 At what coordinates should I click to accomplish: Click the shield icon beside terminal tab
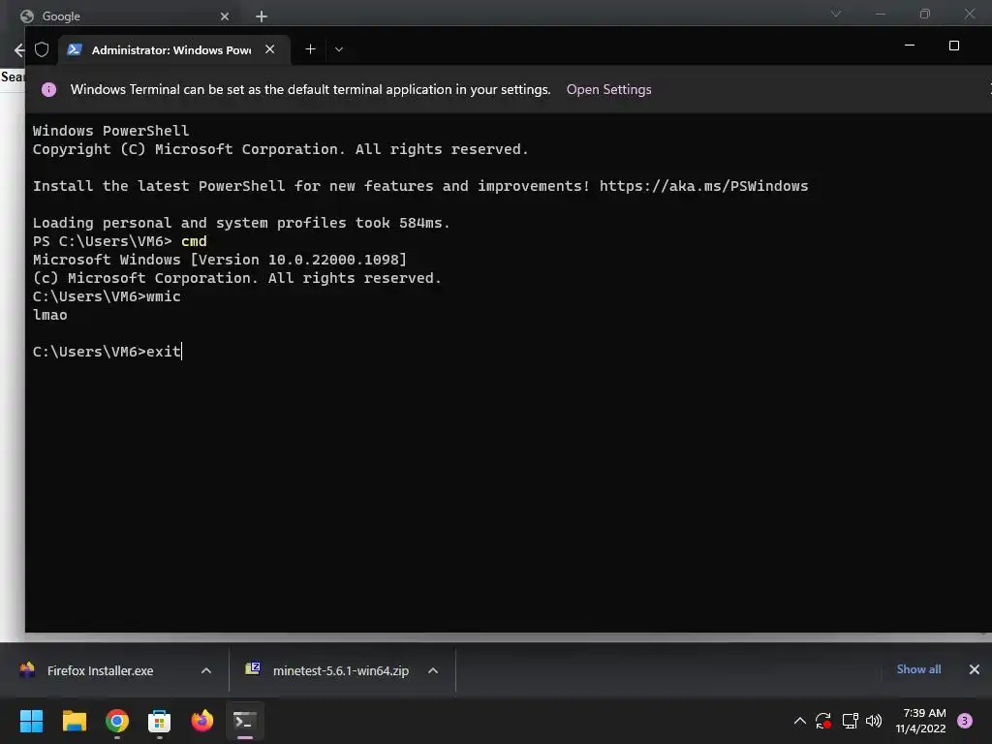pos(42,49)
